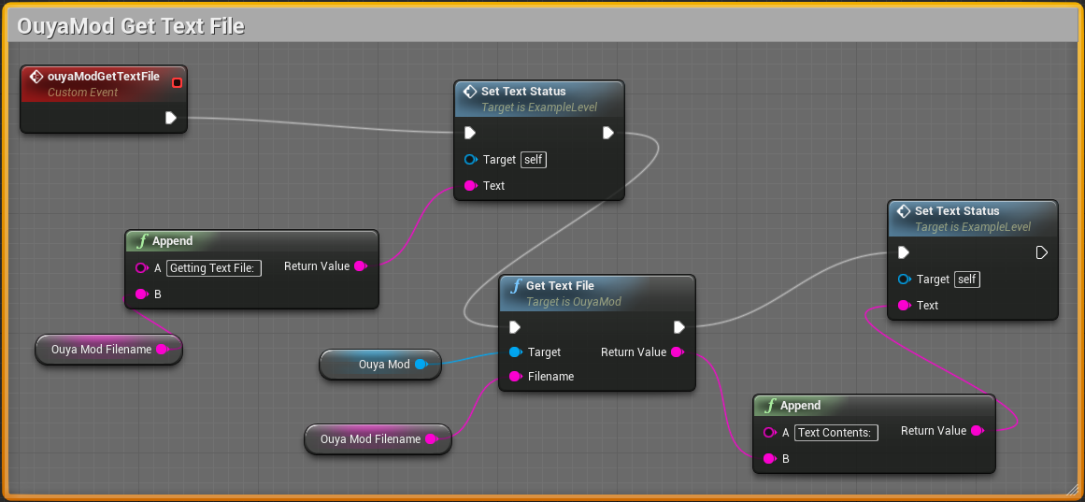1085x502 pixels.
Task: Click the exec output pin of ouyaModGetTextFile event
Action: coord(171,119)
